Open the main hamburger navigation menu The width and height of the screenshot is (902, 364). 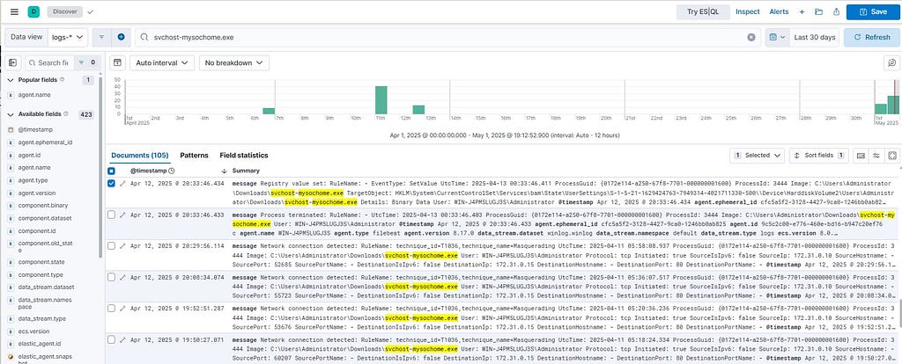click(14, 11)
